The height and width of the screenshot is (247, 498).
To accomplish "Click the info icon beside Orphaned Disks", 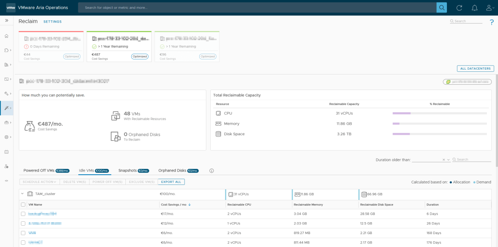I will click(212, 171).
